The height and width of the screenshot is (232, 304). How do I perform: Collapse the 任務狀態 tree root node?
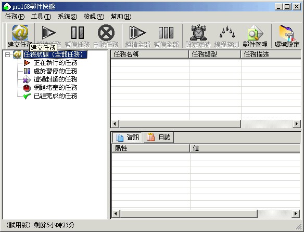7,54
